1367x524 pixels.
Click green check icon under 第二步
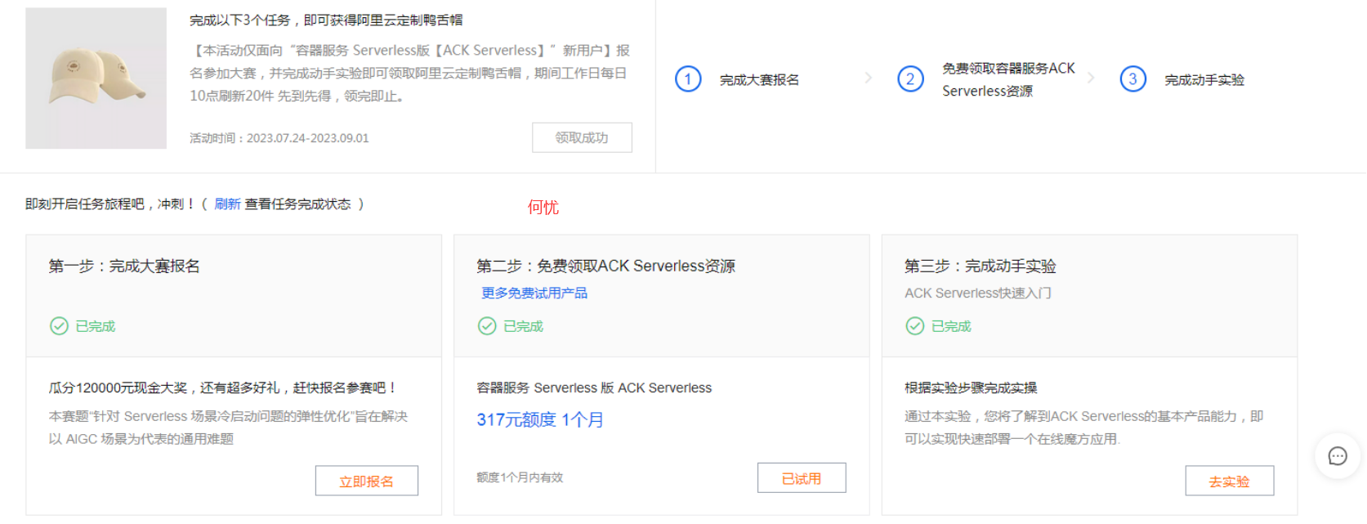click(487, 326)
